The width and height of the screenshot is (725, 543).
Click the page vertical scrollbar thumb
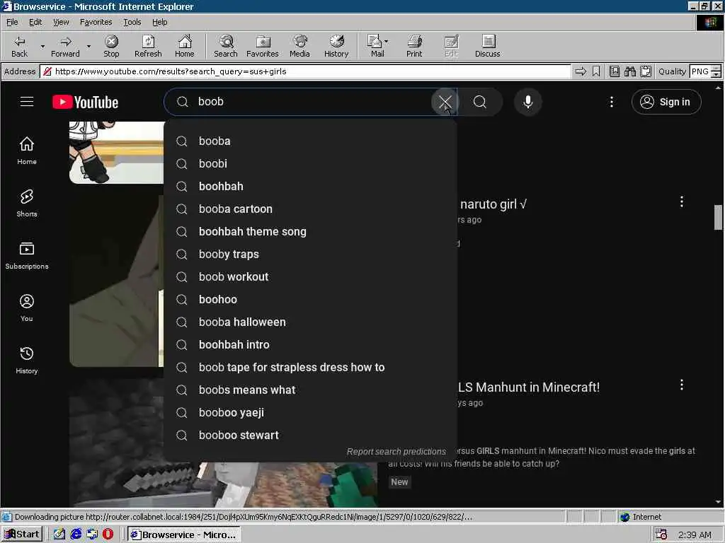pyautogui.click(x=718, y=216)
